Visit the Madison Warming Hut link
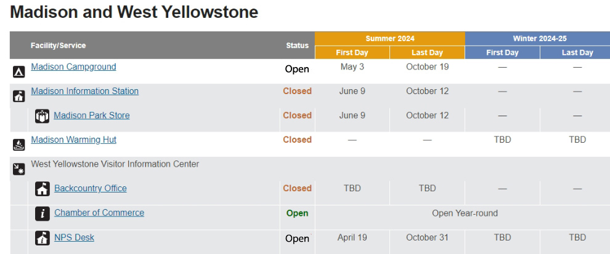The height and width of the screenshot is (254, 610). 73,140
